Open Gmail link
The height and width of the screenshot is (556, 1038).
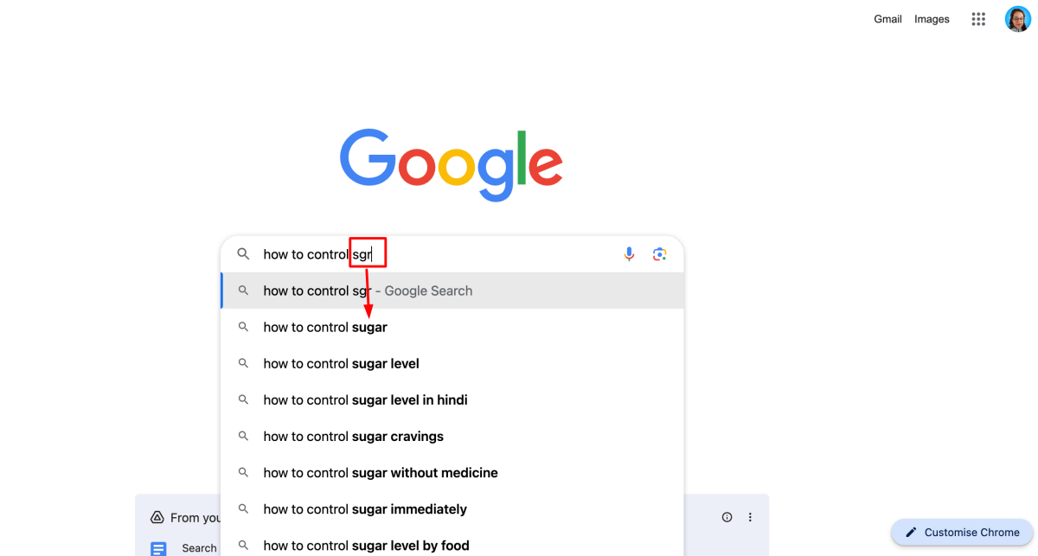[887, 19]
